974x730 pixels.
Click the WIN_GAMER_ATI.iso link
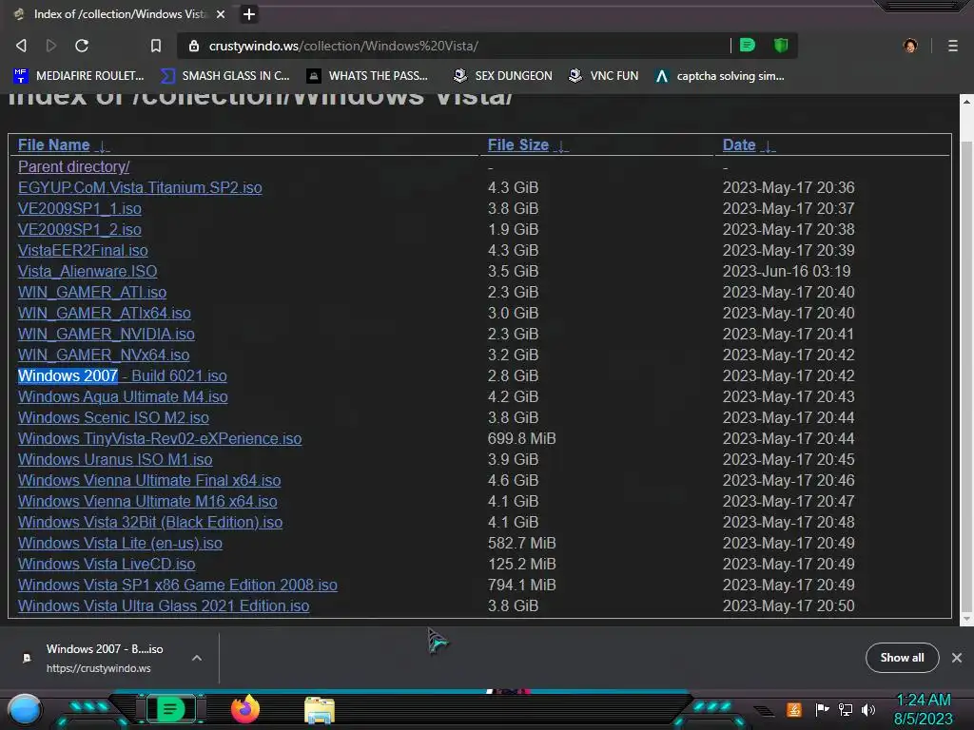coord(92,293)
